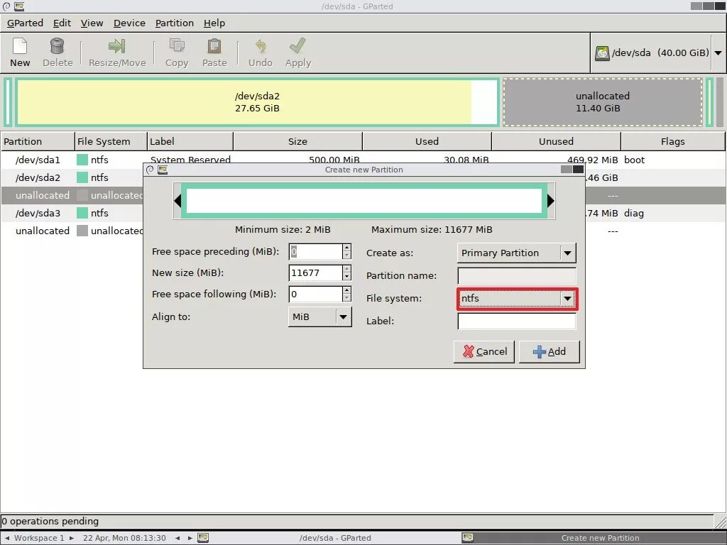
Task: Click previous workspace arrow in taskbar
Action: [7, 538]
